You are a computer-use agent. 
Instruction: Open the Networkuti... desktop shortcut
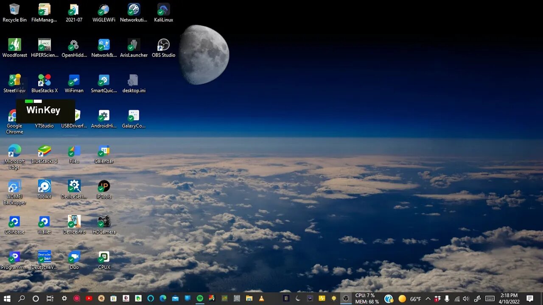[134, 13]
